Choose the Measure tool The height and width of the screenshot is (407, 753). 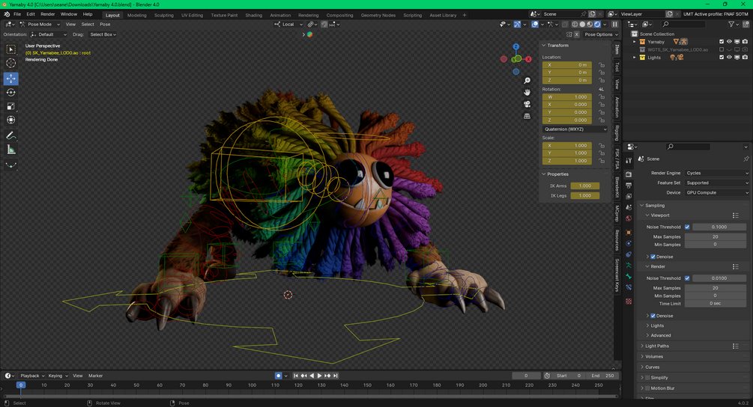(11, 150)
